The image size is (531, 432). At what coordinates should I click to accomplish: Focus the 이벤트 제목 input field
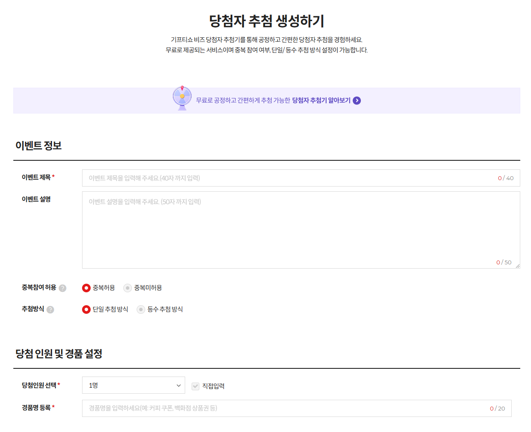(288, 178)
